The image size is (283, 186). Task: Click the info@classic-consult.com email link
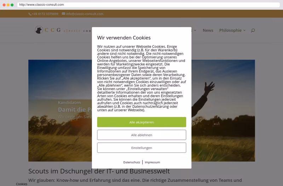(x=85, y=14)
